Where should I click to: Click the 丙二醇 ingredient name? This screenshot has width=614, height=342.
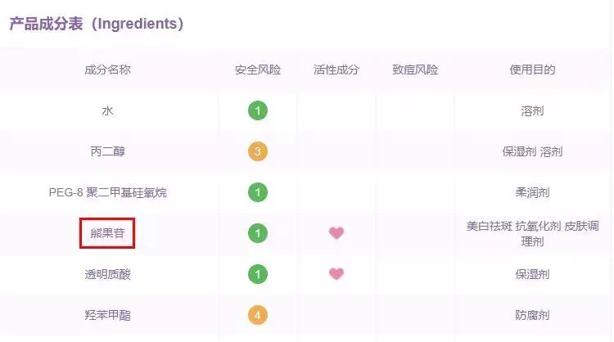tap(107, 151)
